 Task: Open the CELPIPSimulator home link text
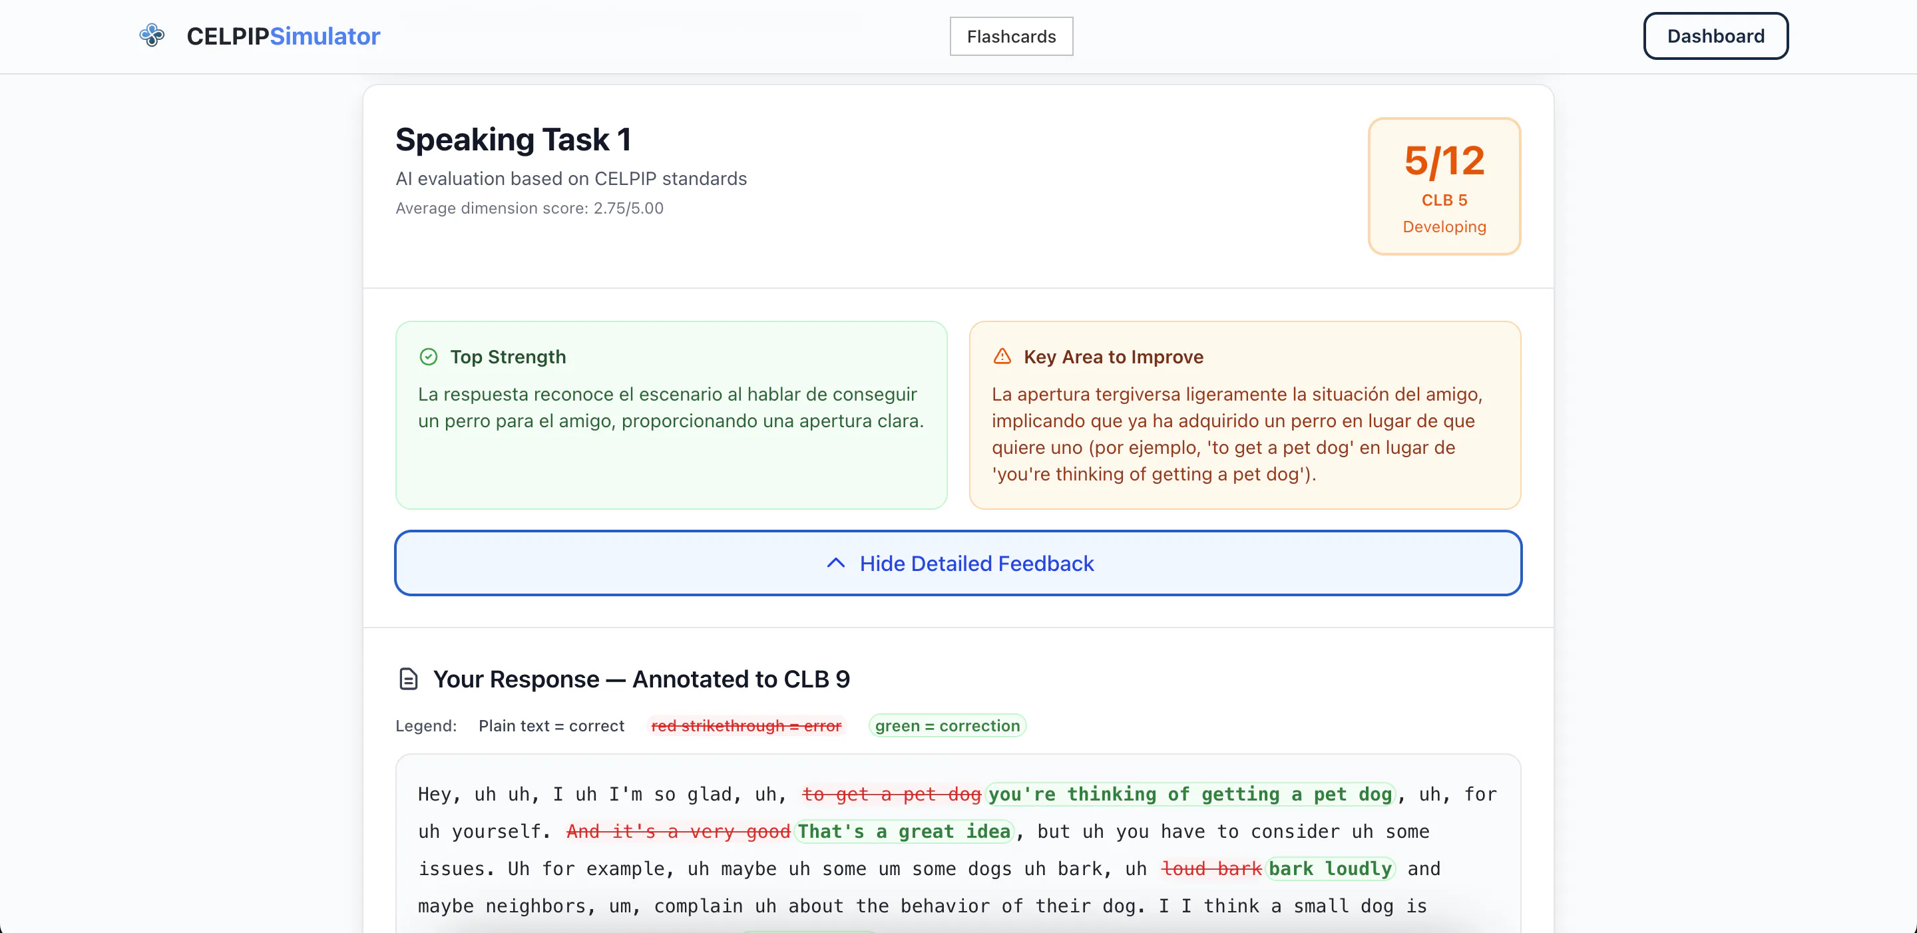click(x=283, y=36)
